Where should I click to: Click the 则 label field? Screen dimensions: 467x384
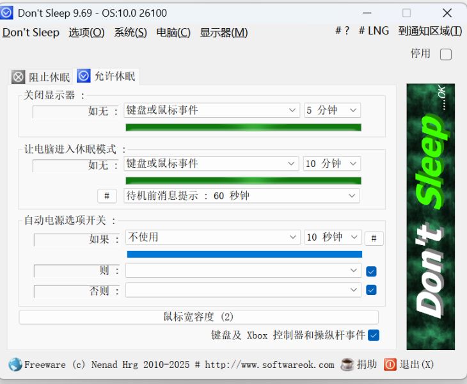[77, 271]
